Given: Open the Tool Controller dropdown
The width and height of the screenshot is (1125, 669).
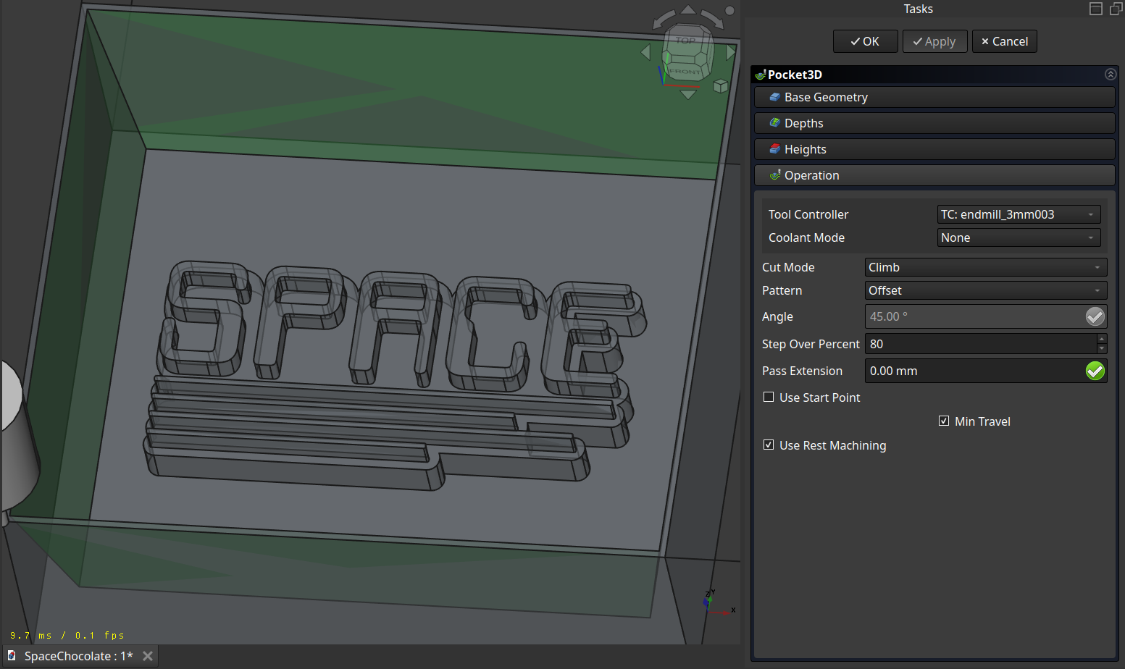Looking at the screenshot, I should click(x=1019, y=214).
